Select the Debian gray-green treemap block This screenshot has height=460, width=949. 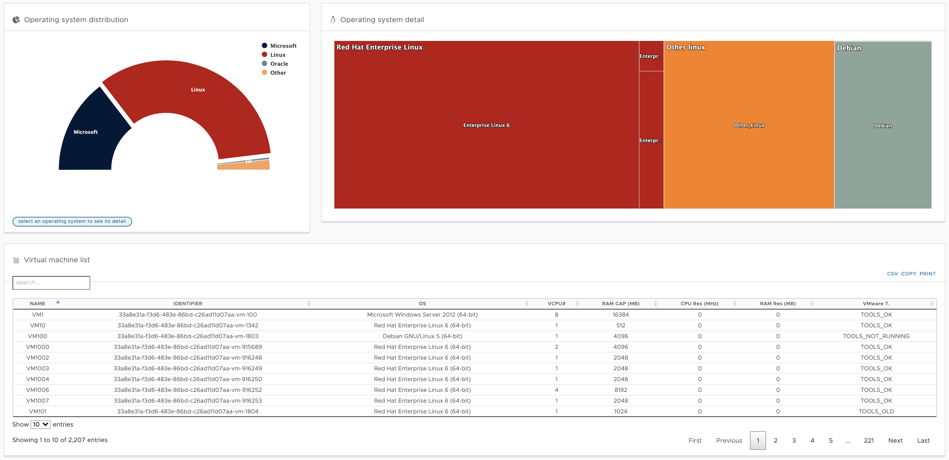click(x=883, y=125)
